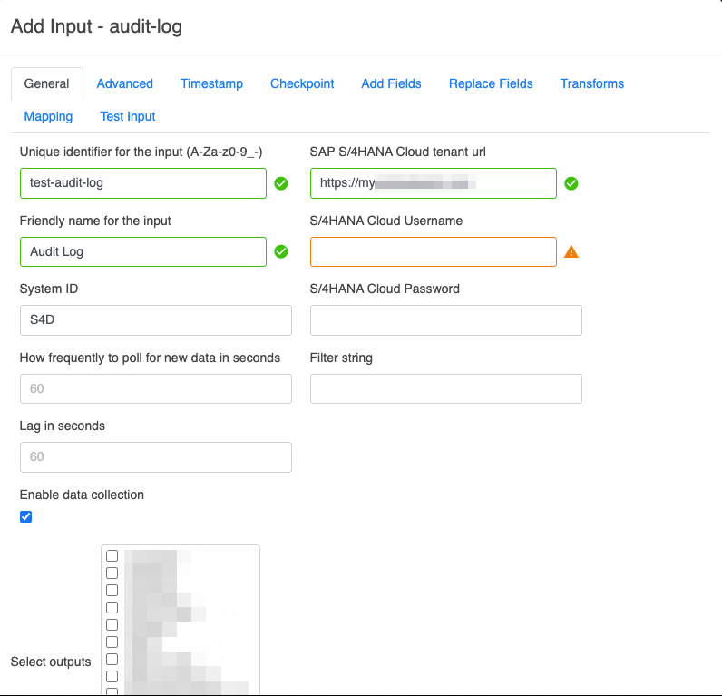Click the Lag in seconds input

155,457
